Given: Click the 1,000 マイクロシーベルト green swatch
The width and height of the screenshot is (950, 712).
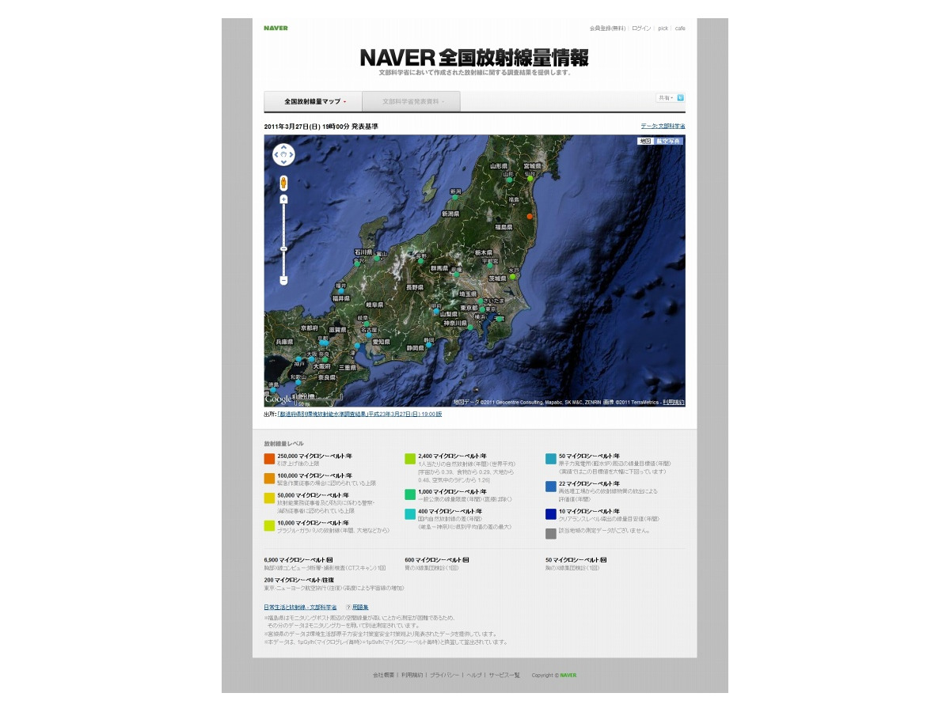Looking at the screenshot, I should tap(410, 494).
